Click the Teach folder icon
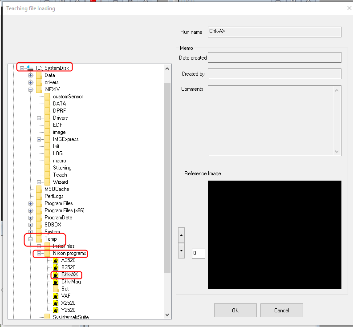This screenshot has width=353, height=327. coord(48,175)
